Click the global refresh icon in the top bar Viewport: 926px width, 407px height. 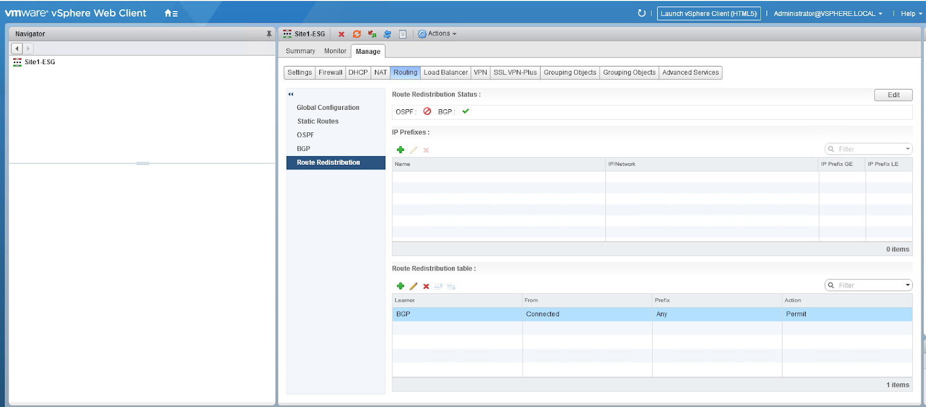641,13
